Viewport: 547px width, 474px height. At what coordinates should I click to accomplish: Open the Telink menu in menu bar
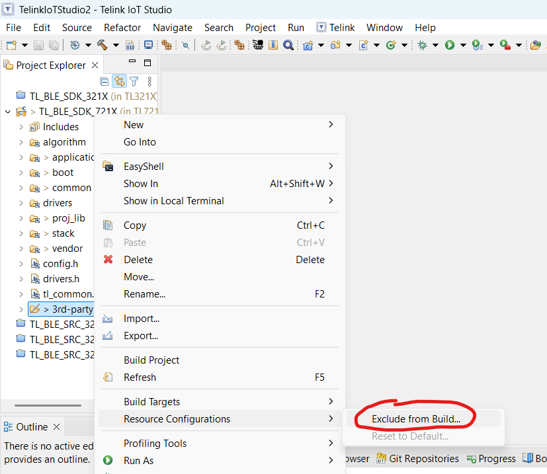click(x=336, y=28)
